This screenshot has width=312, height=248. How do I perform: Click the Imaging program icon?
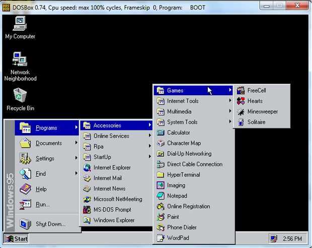[161, 185]
